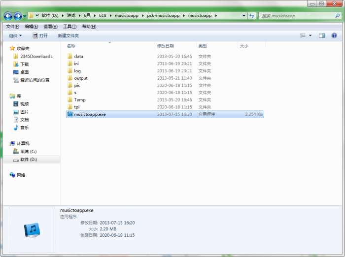
Task: Click the refresh icon beside the address bar
Action: (x=252, y=16)
